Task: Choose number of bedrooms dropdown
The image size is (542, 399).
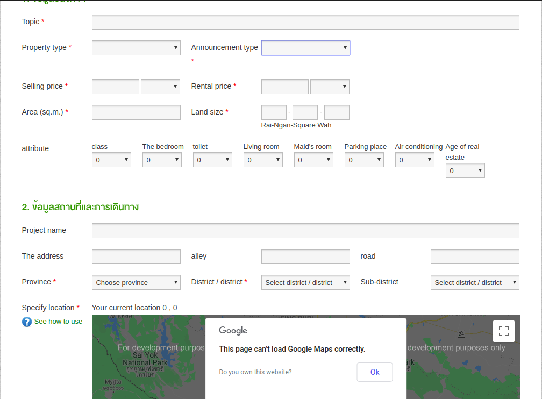Action: pos(162,160)
